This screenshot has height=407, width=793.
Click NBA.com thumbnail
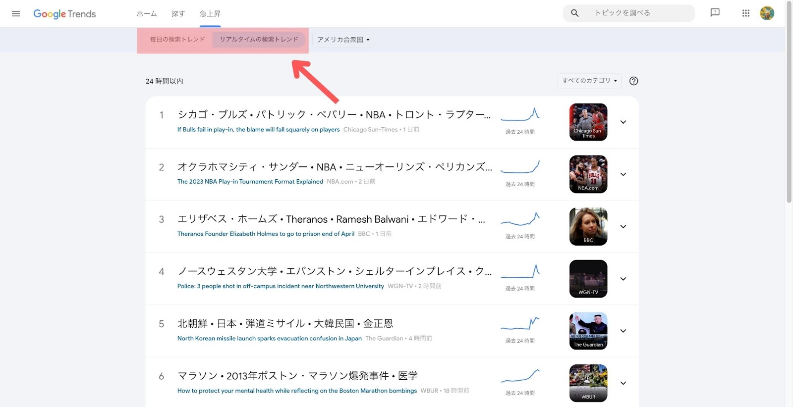click(588, 174)
